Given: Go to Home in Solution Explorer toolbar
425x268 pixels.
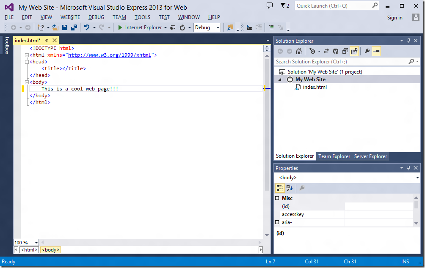Looking at the screenshot, I should (x=299, y=51).
